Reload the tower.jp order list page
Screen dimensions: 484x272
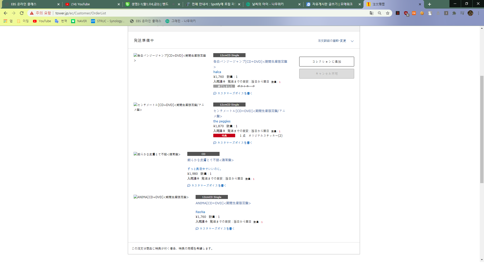click(x=22, y=13)
